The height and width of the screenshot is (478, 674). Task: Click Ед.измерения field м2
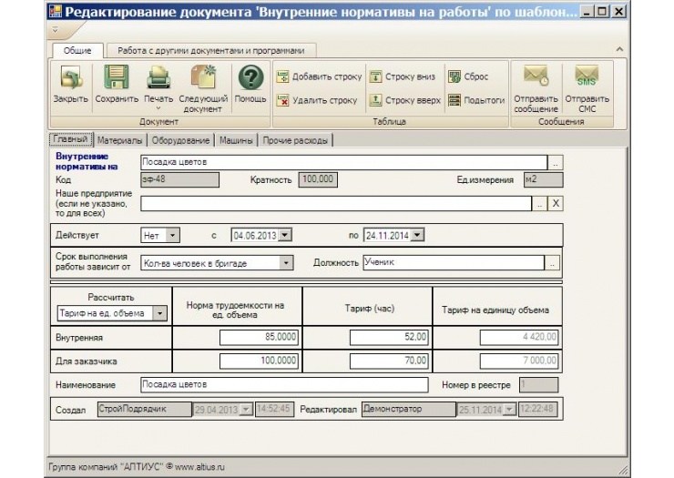tap(543, 179)
